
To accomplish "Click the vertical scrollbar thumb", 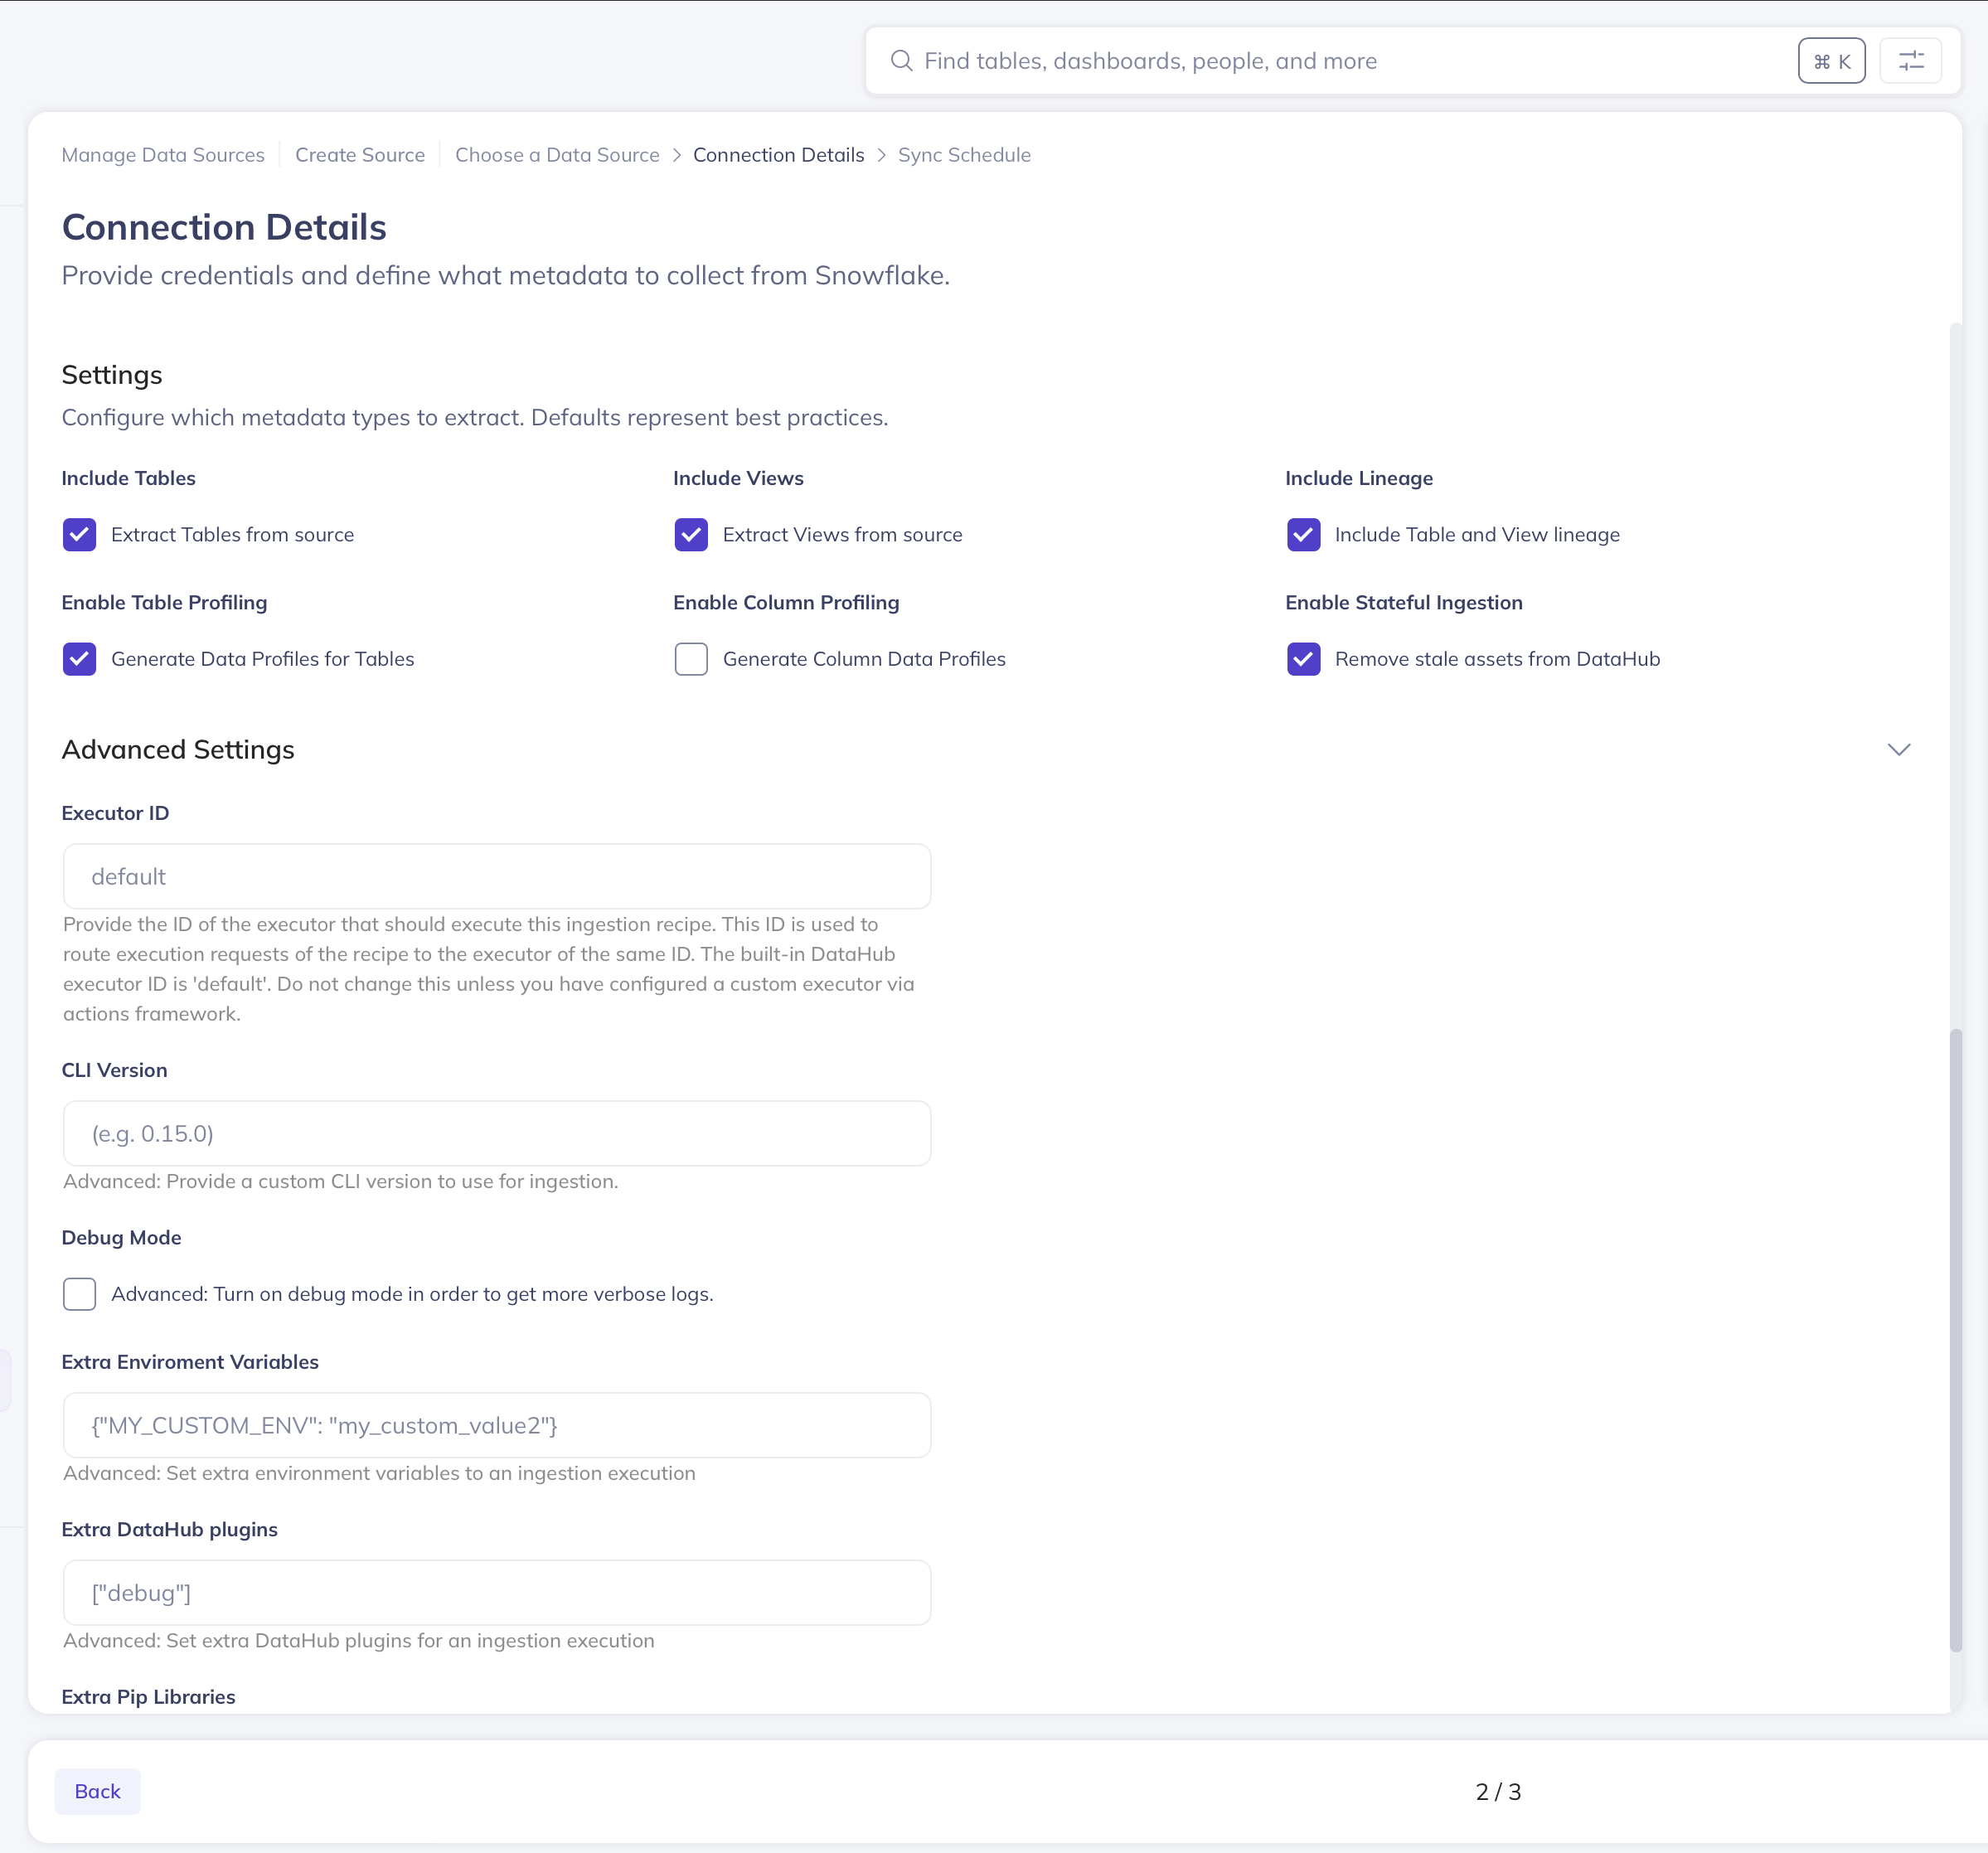I will pos(1955,1340).
